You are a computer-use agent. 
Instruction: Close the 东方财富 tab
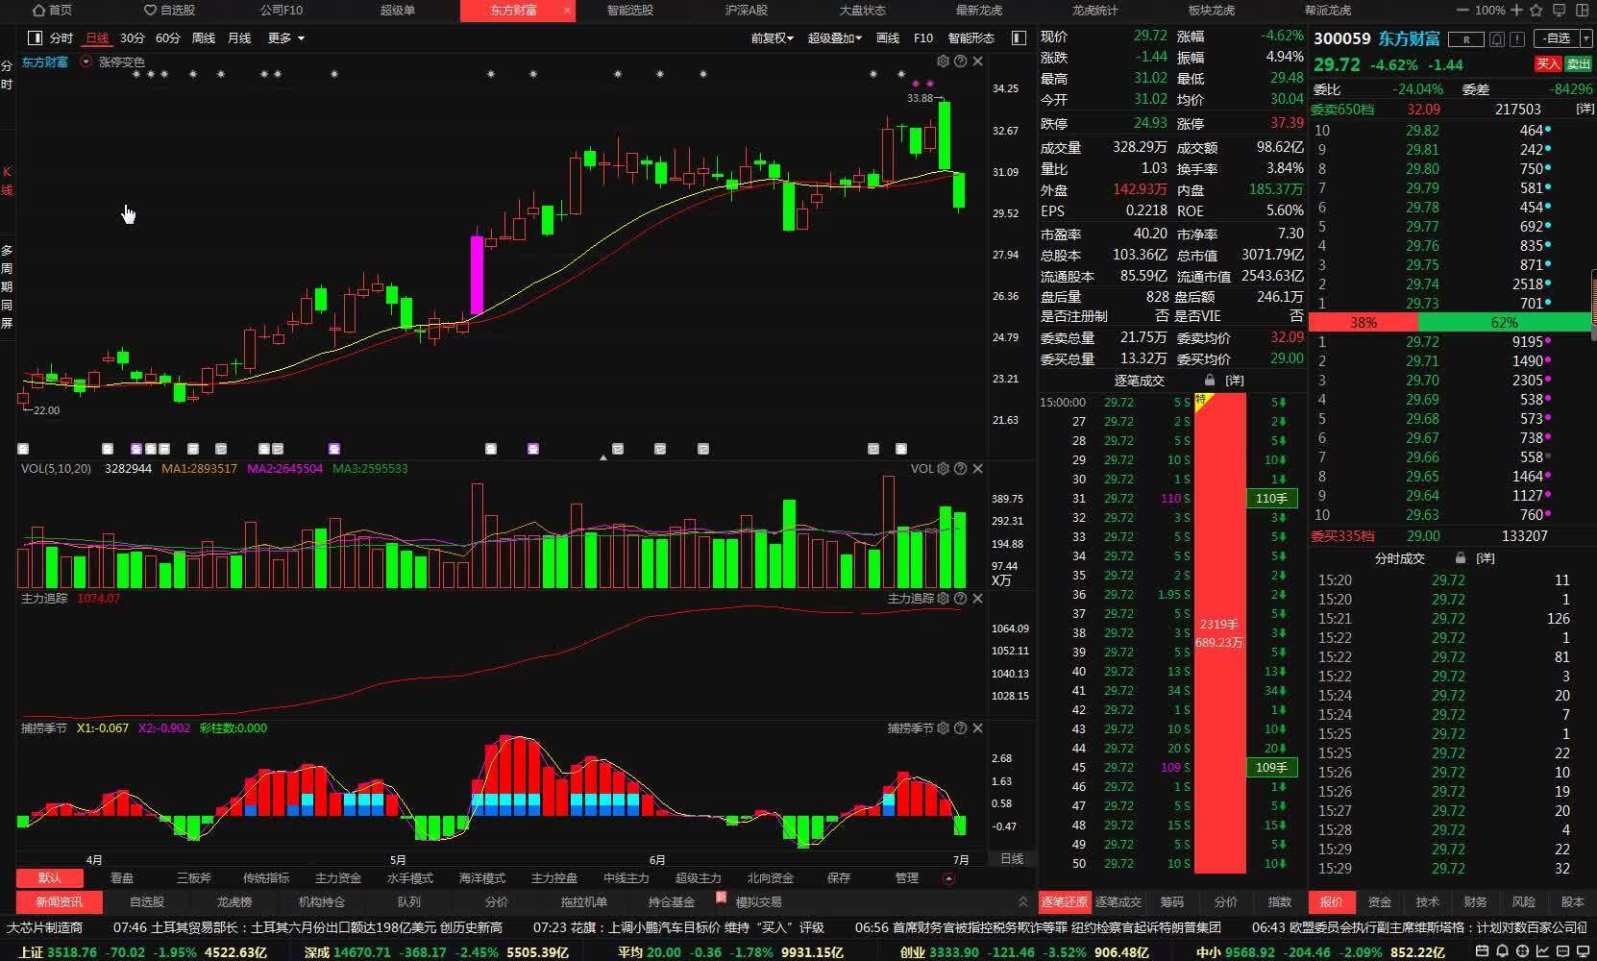pos(567,11)
